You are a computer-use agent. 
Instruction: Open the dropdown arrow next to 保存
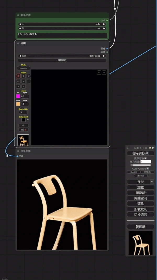click(152, 182)
